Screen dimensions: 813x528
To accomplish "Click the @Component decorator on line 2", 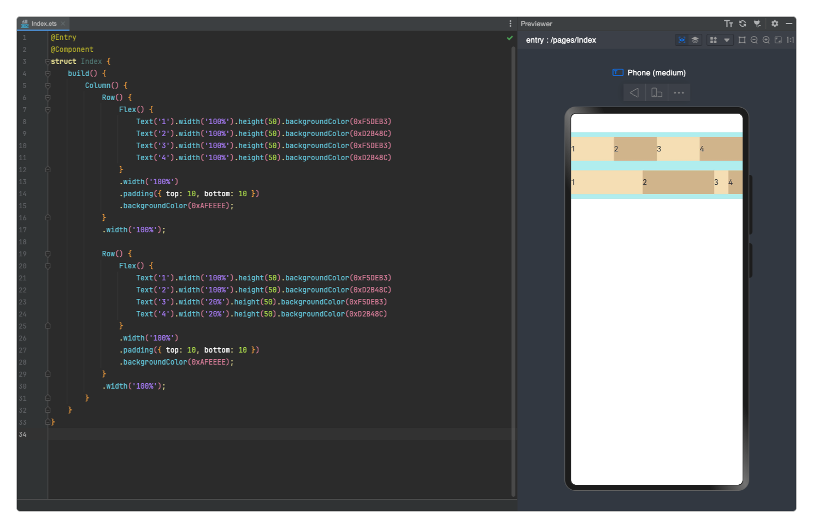I will pyautogui.click(x=72, y=49).
